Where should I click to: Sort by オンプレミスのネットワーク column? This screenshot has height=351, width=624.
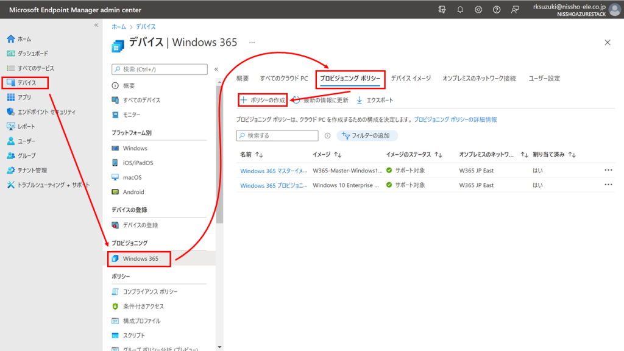(494, 154)
